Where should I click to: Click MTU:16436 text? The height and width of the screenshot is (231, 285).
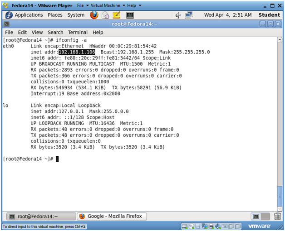click(x=102, y=123)
